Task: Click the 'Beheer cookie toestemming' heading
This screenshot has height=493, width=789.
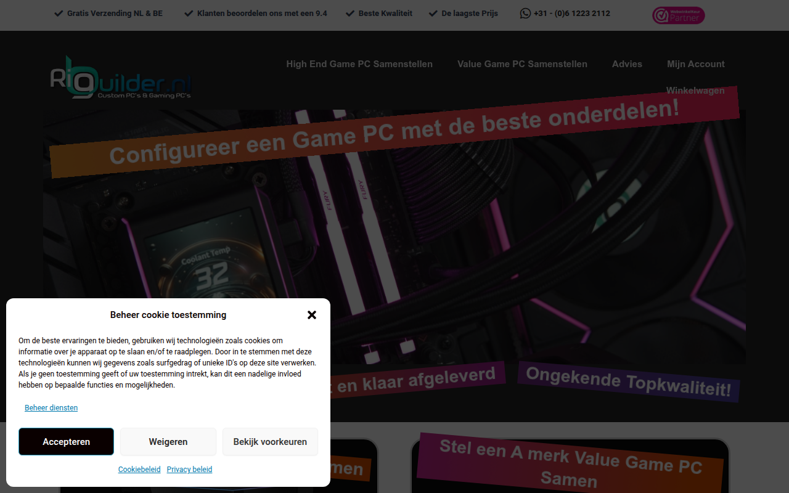Action: (x=168, y=315)
